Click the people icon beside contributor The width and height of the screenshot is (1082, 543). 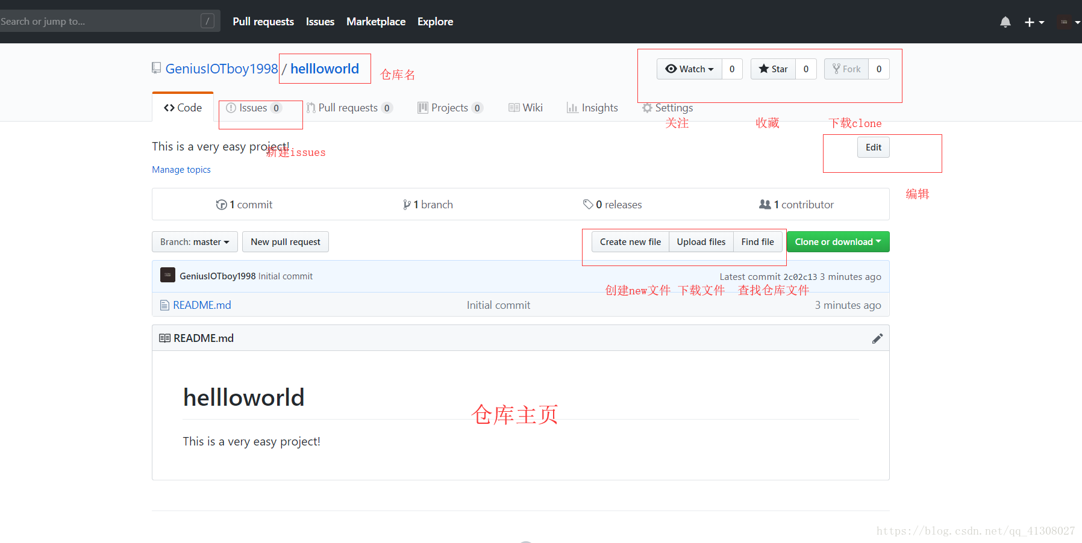click(765, 205)
